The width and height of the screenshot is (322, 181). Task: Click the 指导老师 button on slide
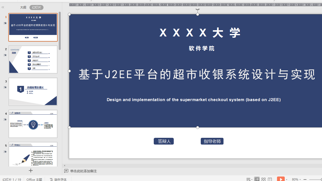(212, 141)
